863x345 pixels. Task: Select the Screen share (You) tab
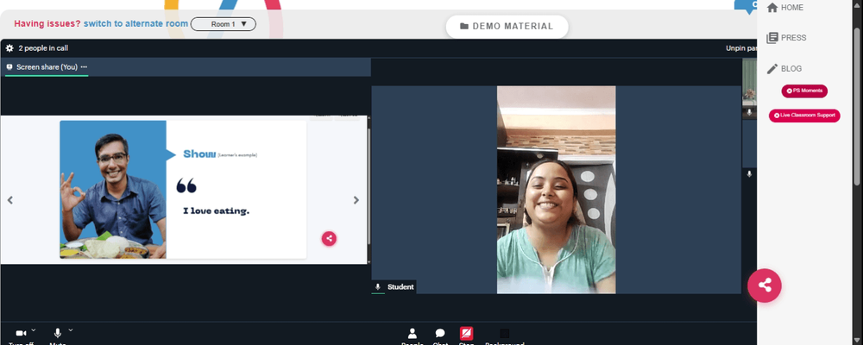(x=47, y=67)
